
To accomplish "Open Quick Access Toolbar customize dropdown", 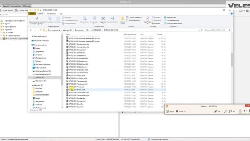I will tap(40, 10).
